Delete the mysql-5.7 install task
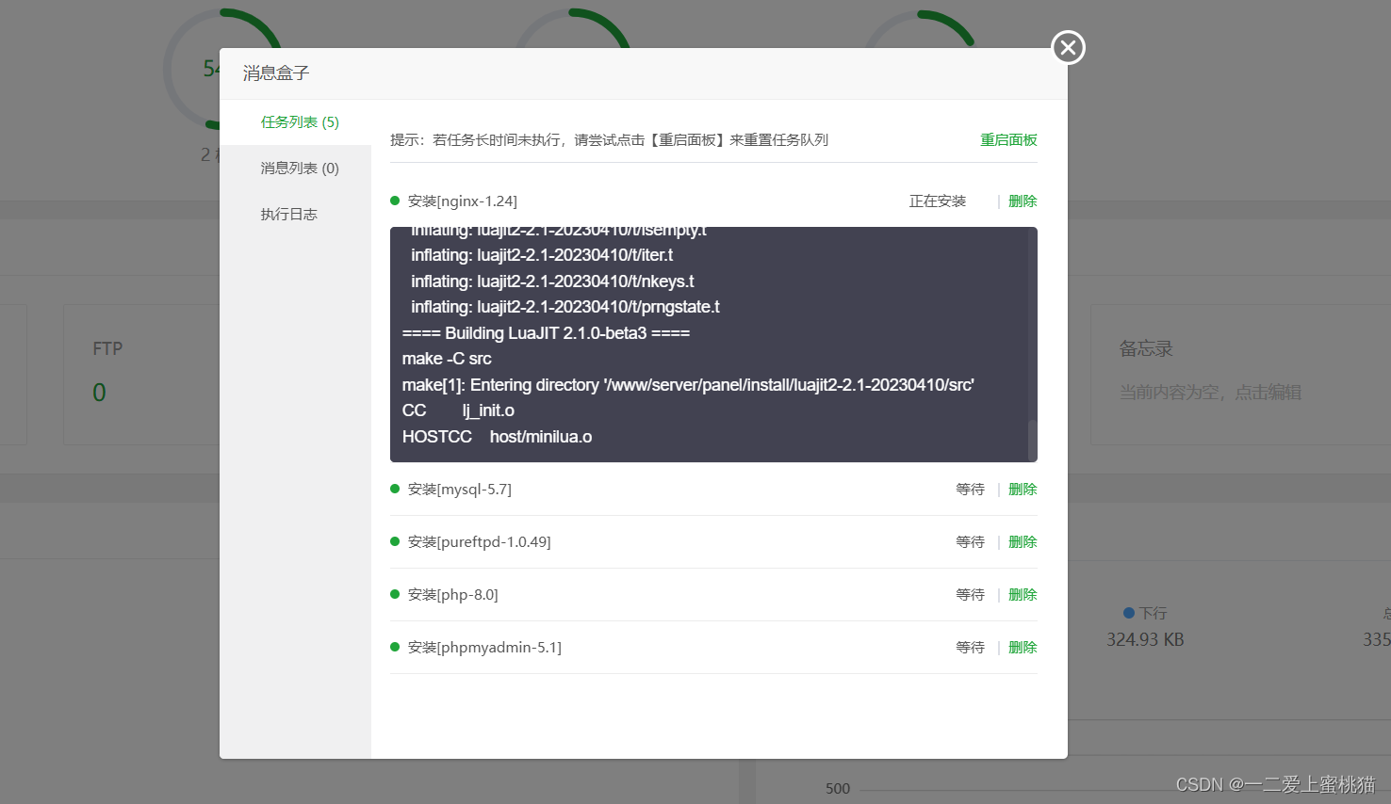The width and height of the screenshot is (1391, 804). coord(1023,490)
